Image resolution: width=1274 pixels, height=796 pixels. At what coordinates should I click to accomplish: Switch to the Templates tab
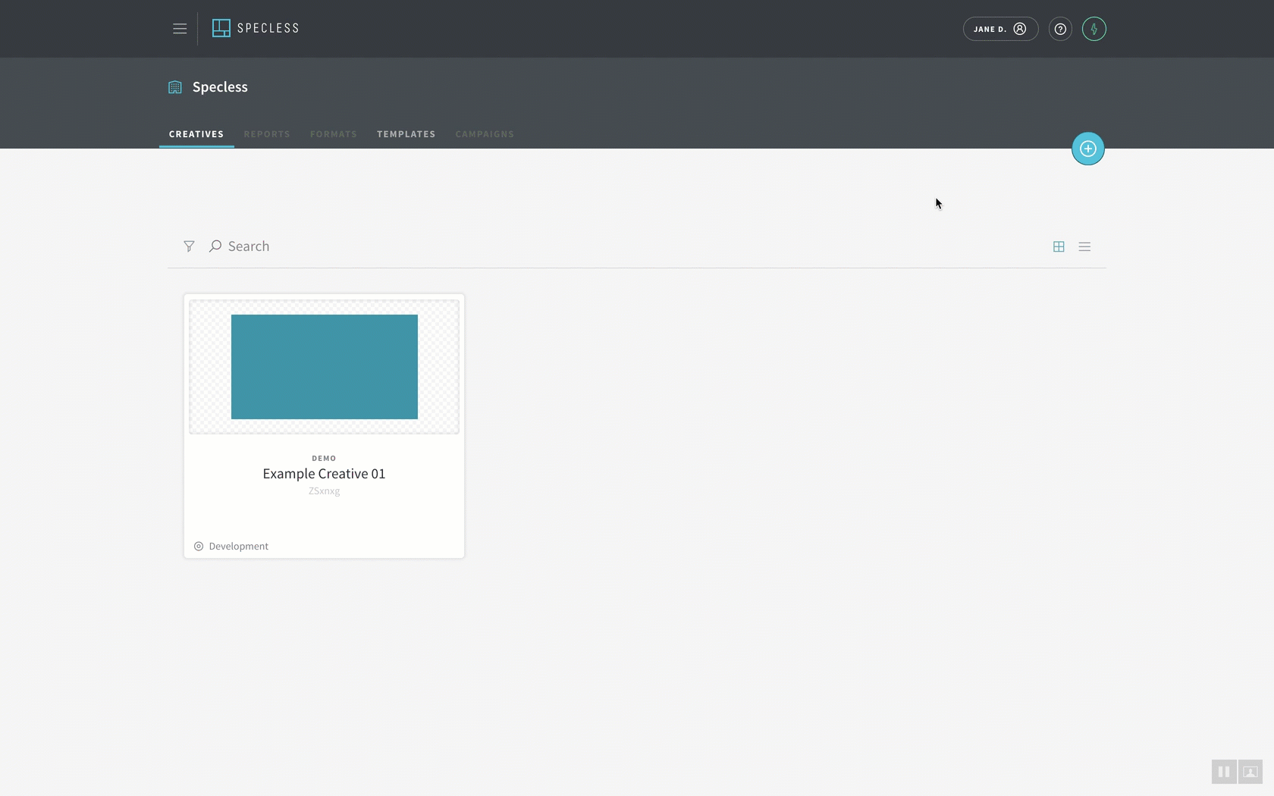(406, 134)
